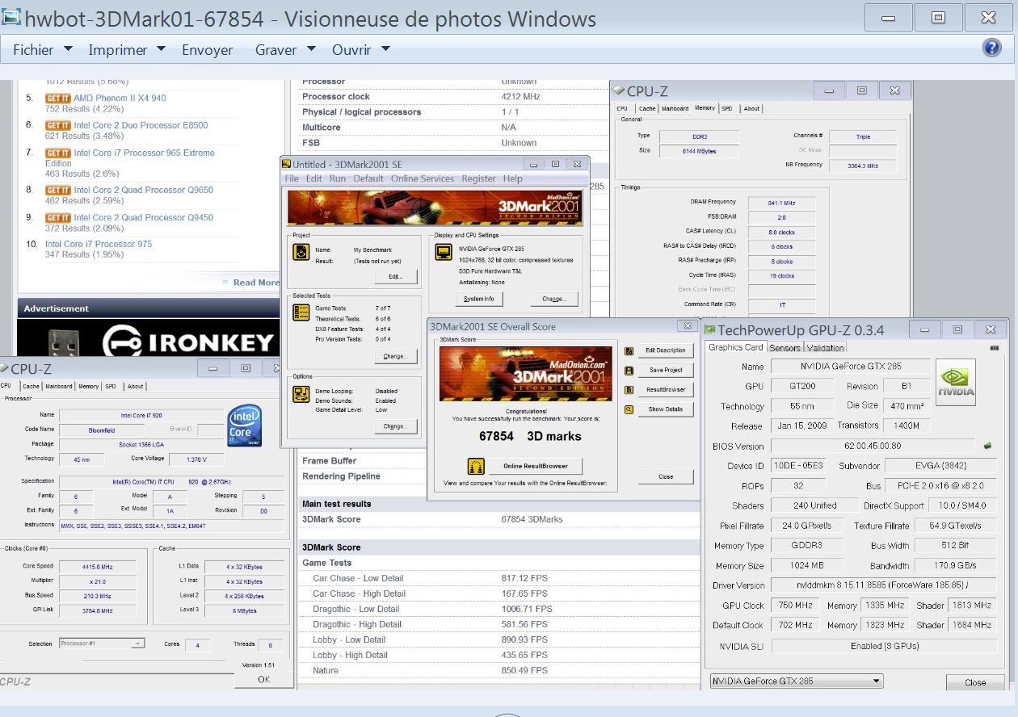Click the GPU-Z Name field GeForce GTX 285
1018x717 pixels.
pyautogui.click(x=850, y=367)
